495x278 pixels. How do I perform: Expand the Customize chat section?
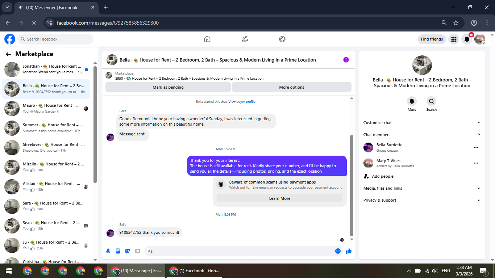click(422, 123)
